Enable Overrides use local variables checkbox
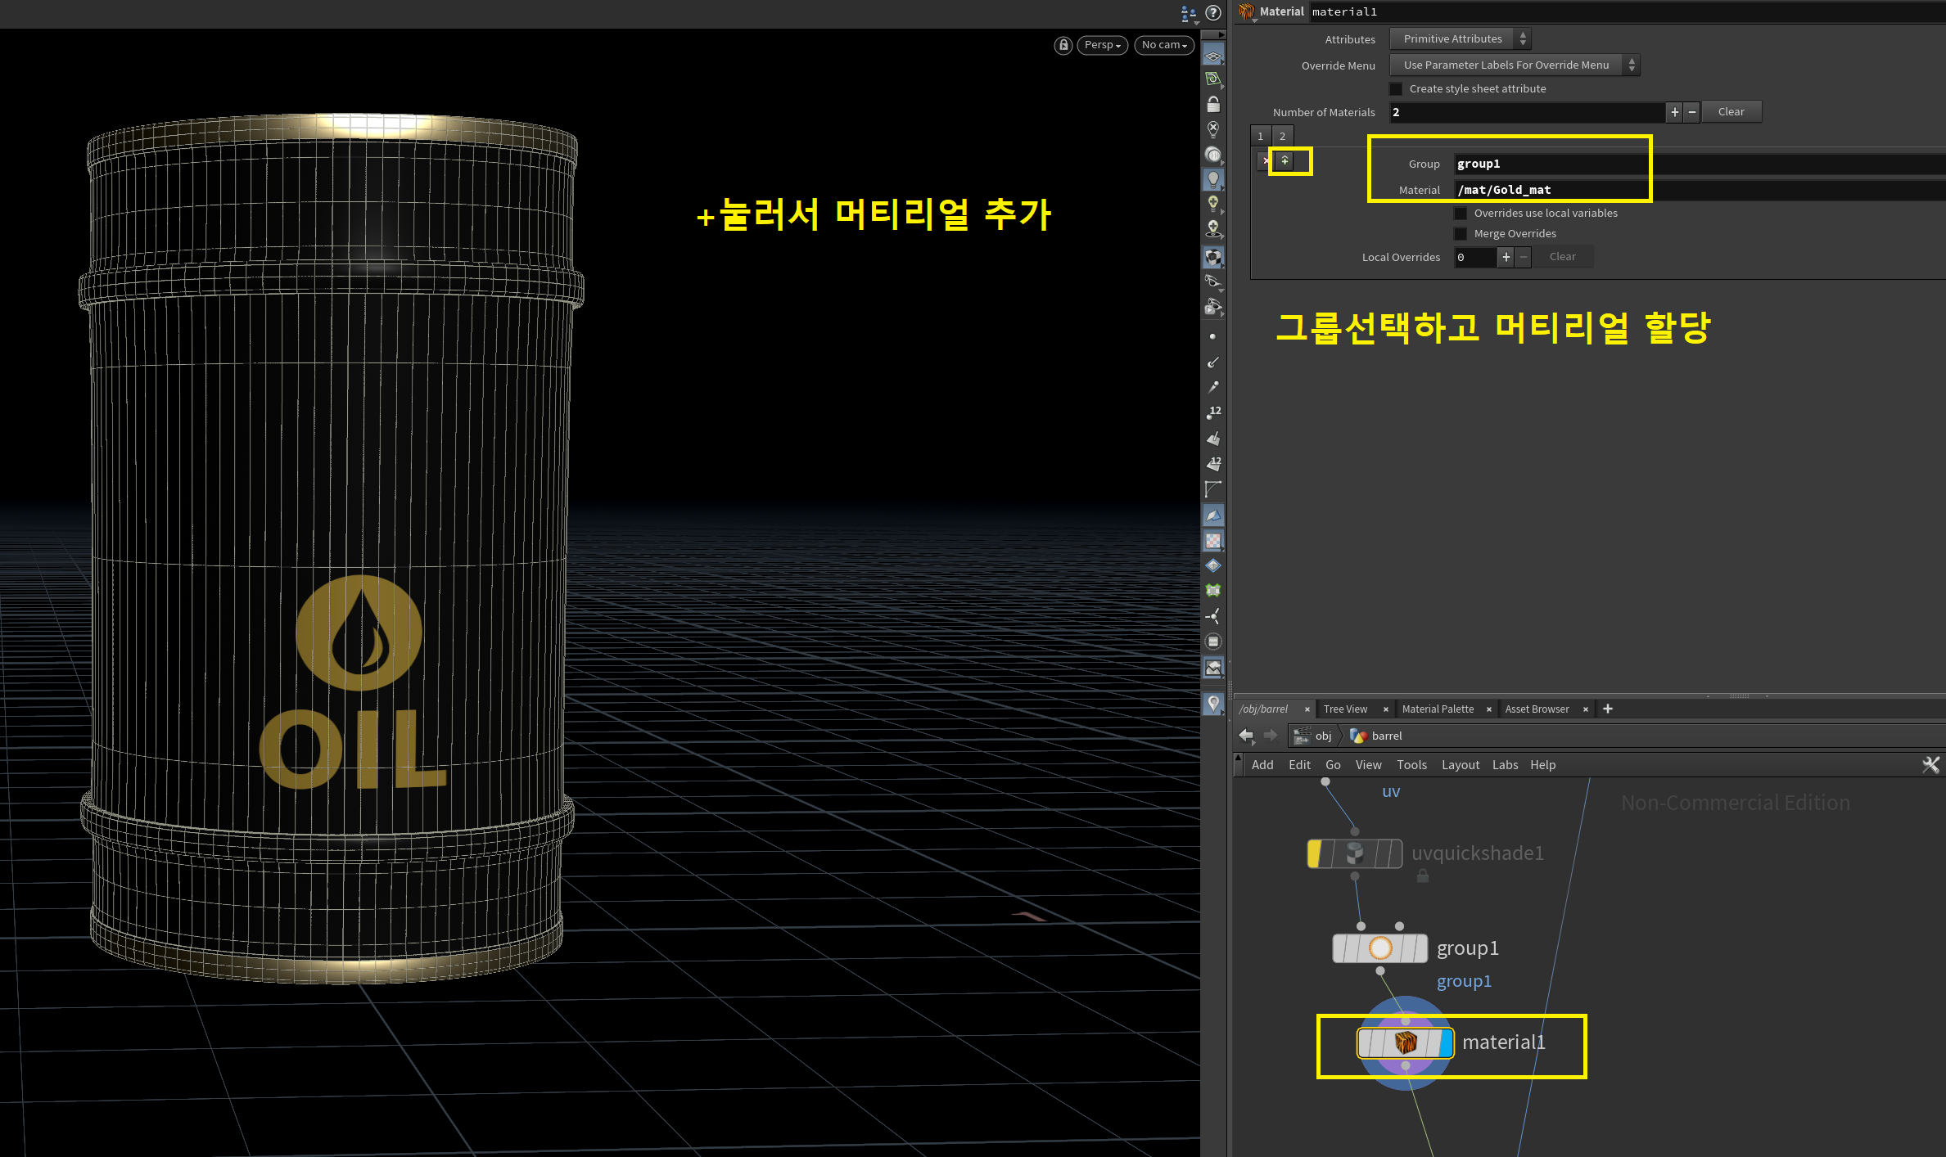 pyautogui.click(x=1461, y=214)
